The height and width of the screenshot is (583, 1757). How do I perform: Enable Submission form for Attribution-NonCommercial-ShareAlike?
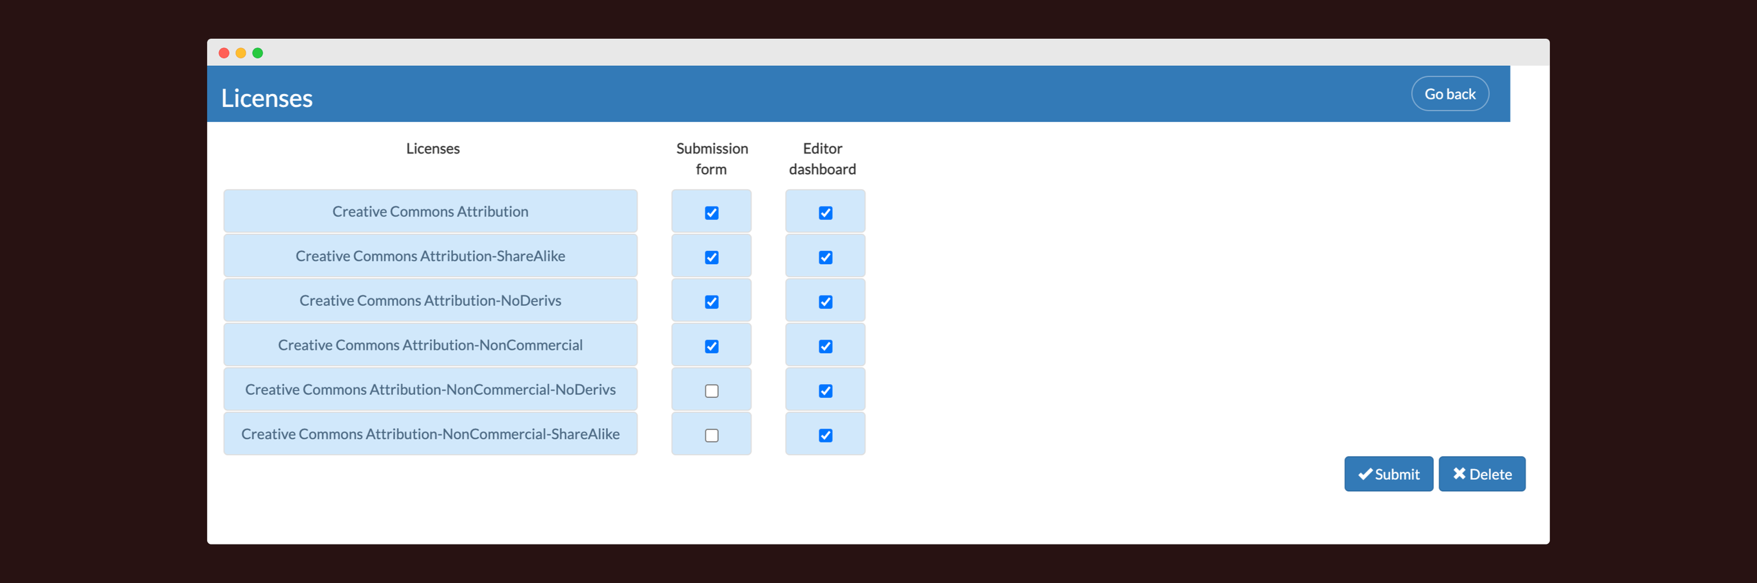click(x=712, y=436)
